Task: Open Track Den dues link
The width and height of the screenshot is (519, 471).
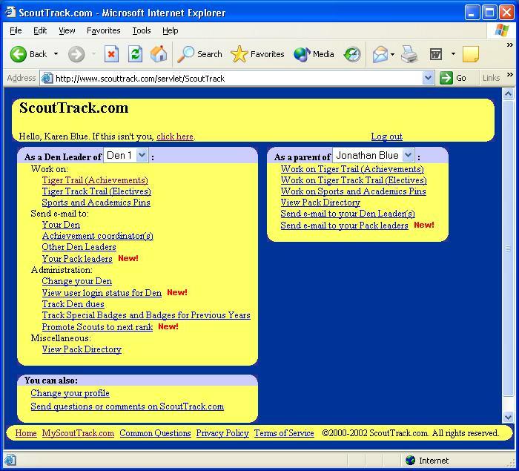Action: [73, 303]
